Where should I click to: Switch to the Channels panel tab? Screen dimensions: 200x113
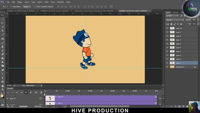(x=175, y=13)
